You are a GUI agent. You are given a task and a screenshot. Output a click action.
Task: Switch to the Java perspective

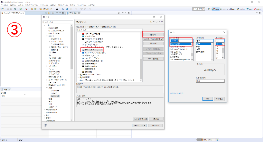216,10
